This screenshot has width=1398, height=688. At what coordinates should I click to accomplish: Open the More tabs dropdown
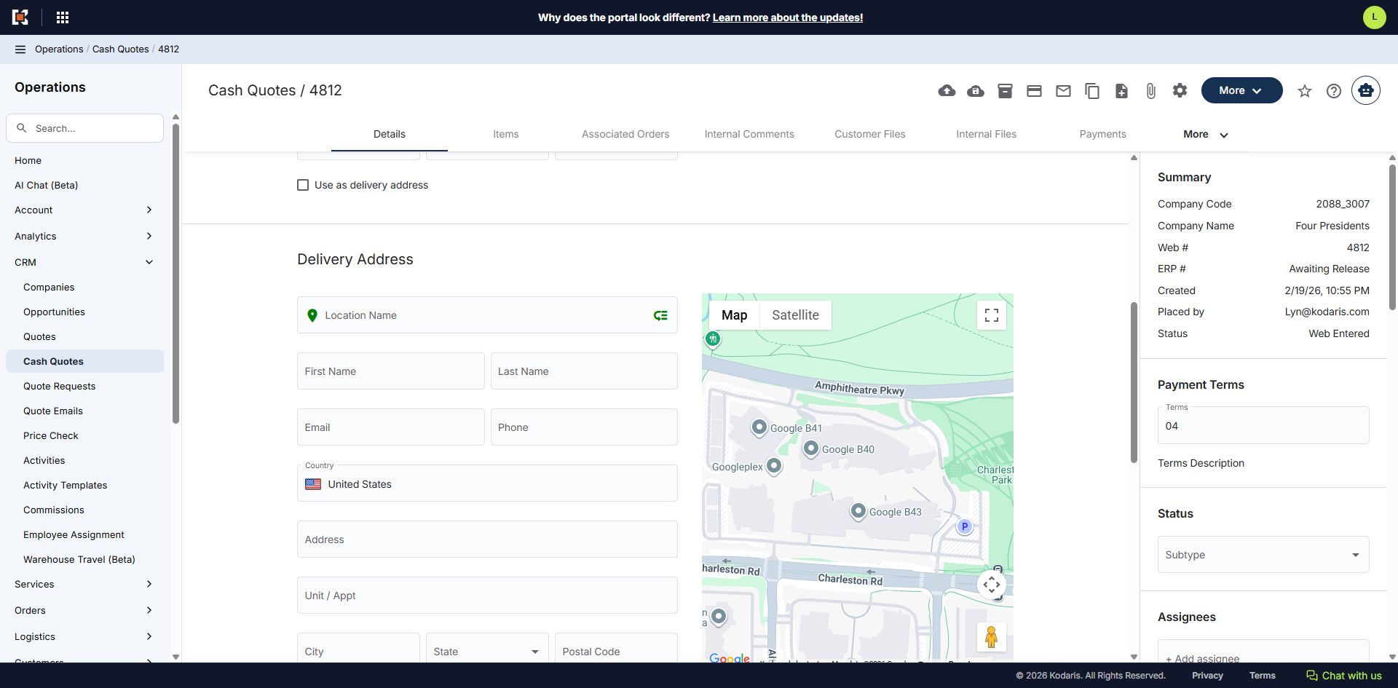1205,134
